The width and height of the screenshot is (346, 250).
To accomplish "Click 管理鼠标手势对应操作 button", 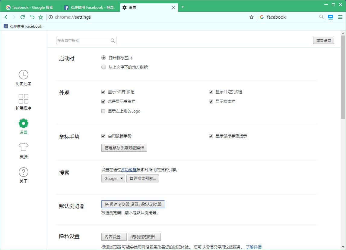I will coord(124,148).
